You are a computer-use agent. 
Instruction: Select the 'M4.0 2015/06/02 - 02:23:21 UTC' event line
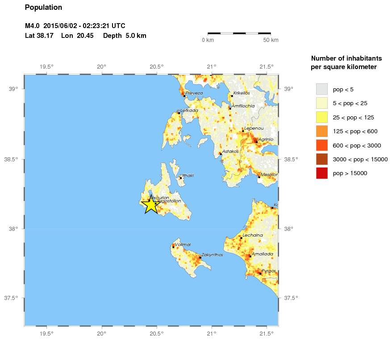pos(75,26)
